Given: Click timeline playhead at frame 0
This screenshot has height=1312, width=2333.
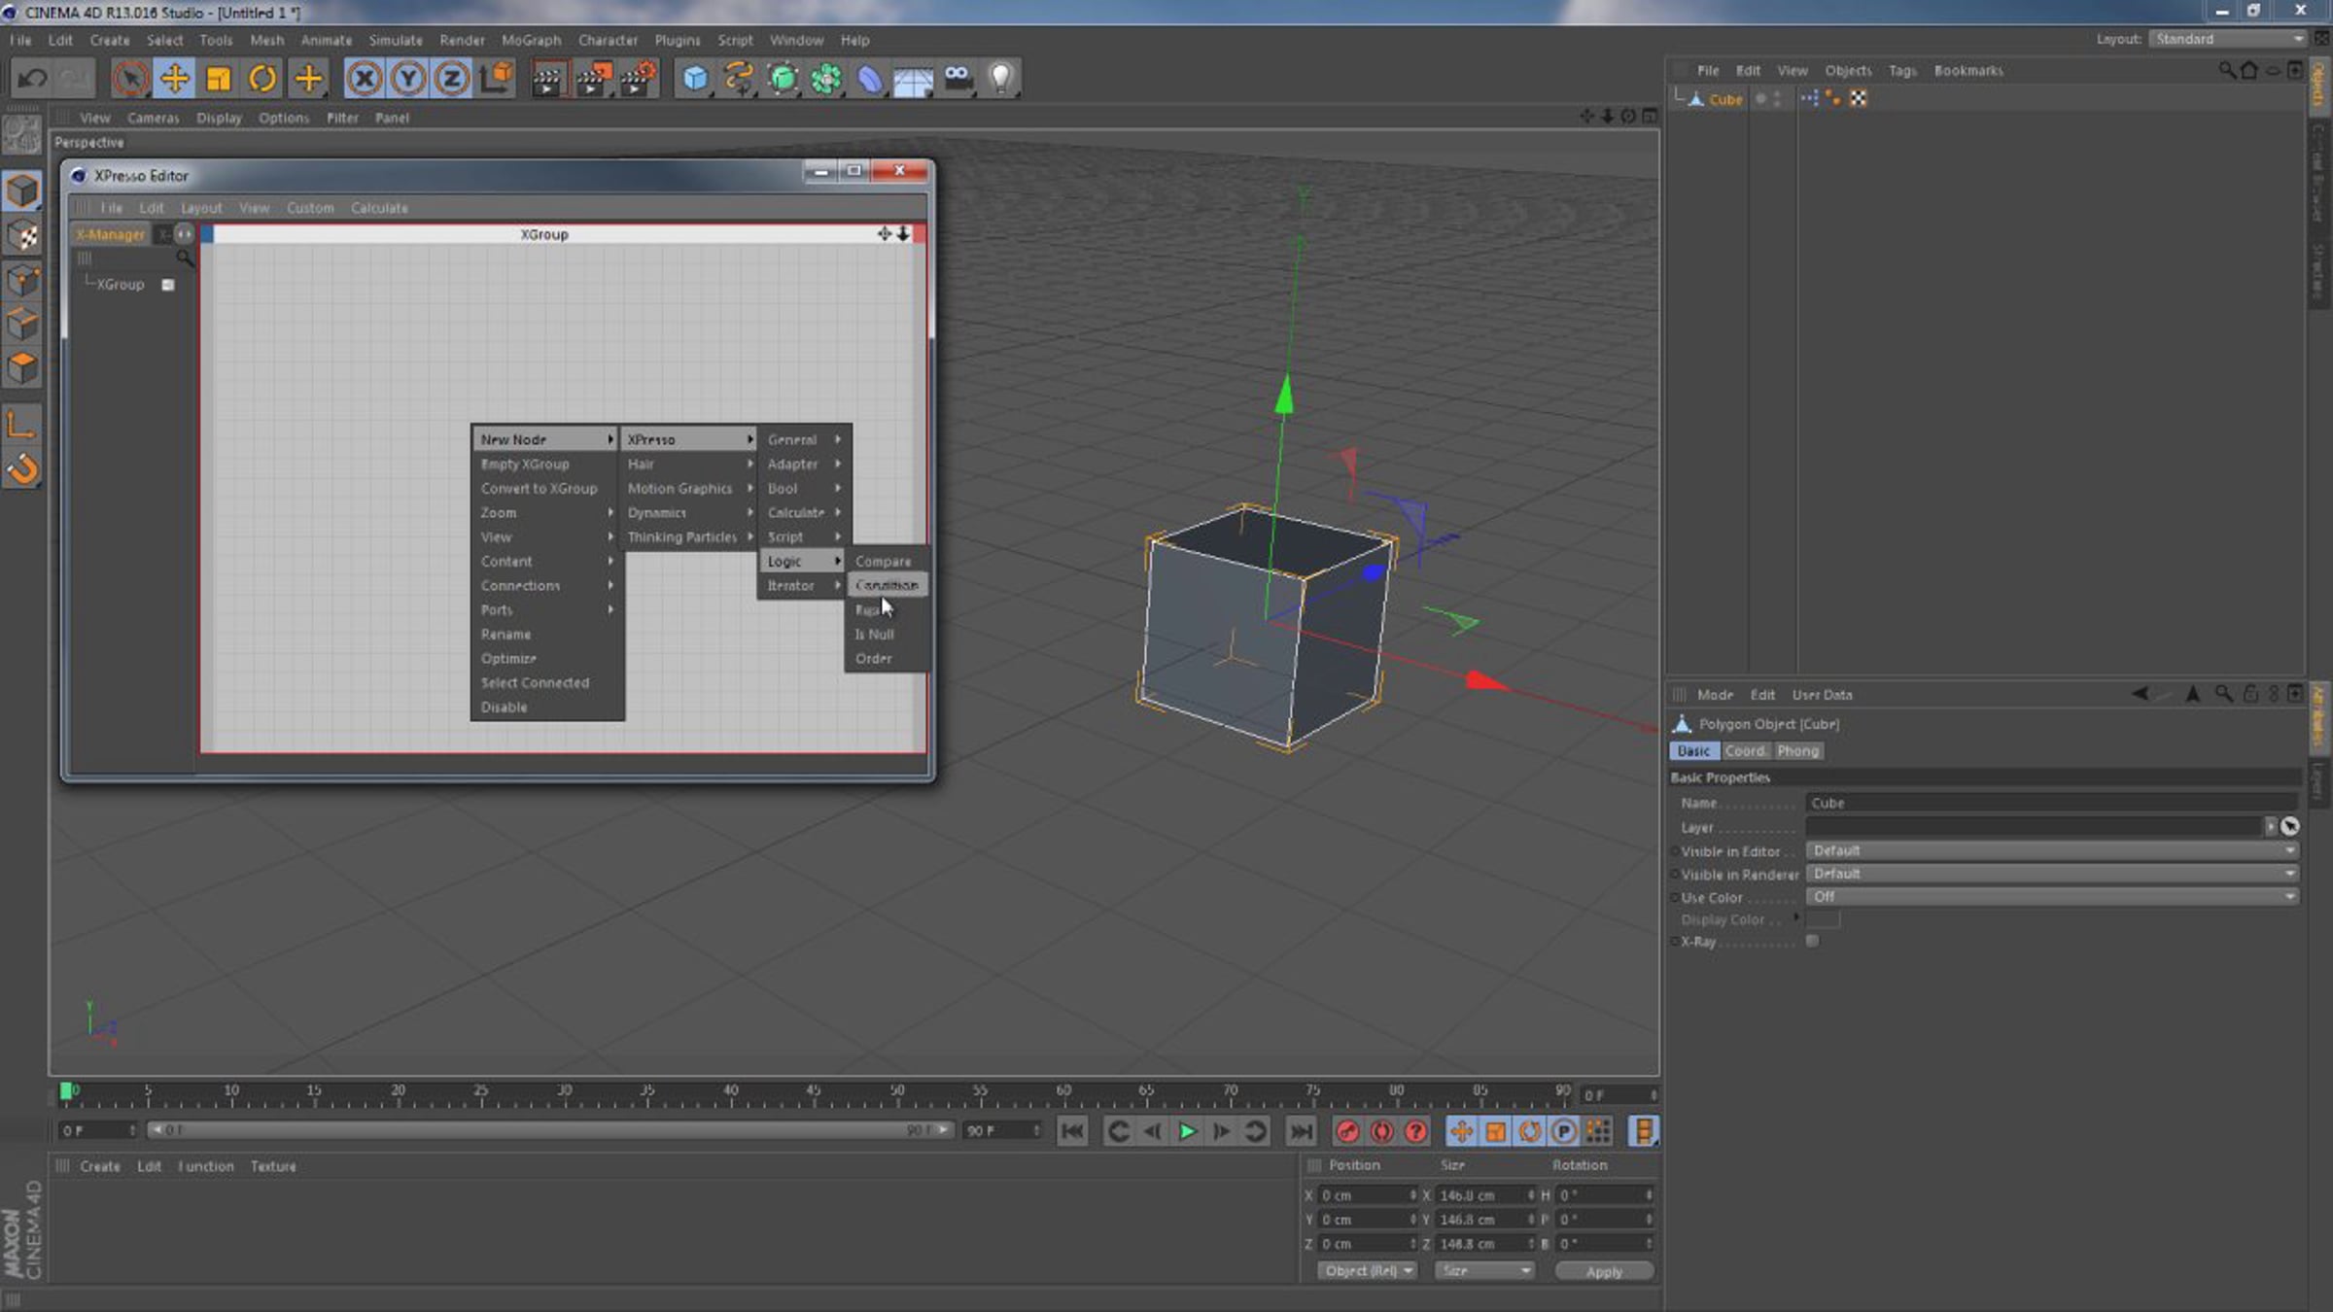Looking at the screenshot, I should (x=66, y=1091).
